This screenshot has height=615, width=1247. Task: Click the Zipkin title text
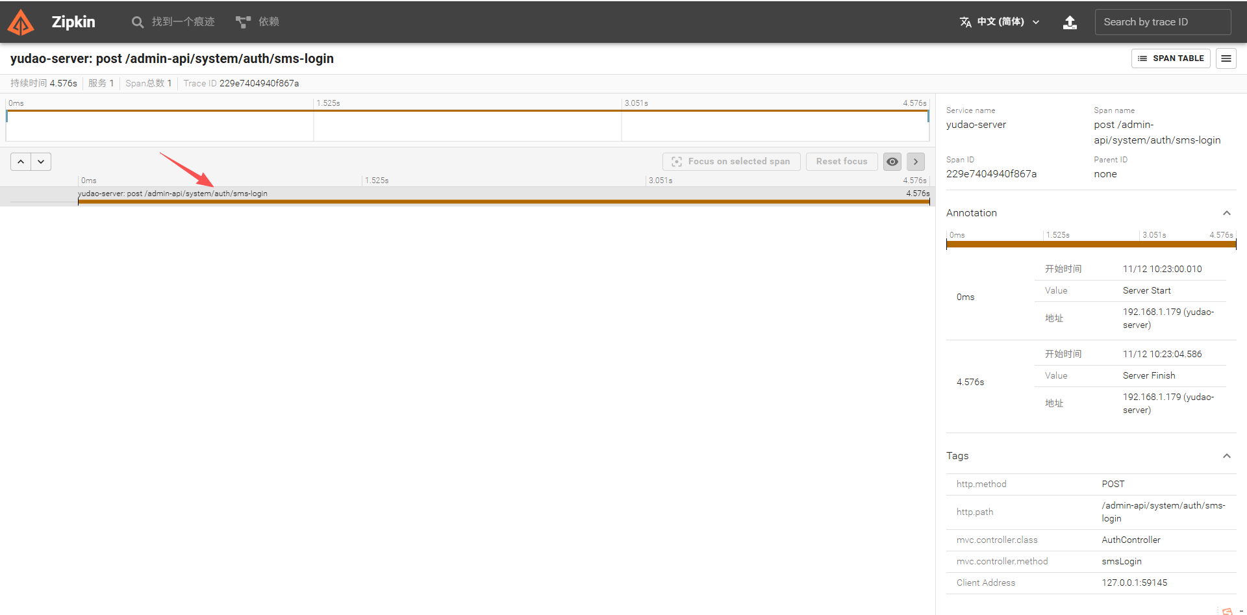click(73, 22)
